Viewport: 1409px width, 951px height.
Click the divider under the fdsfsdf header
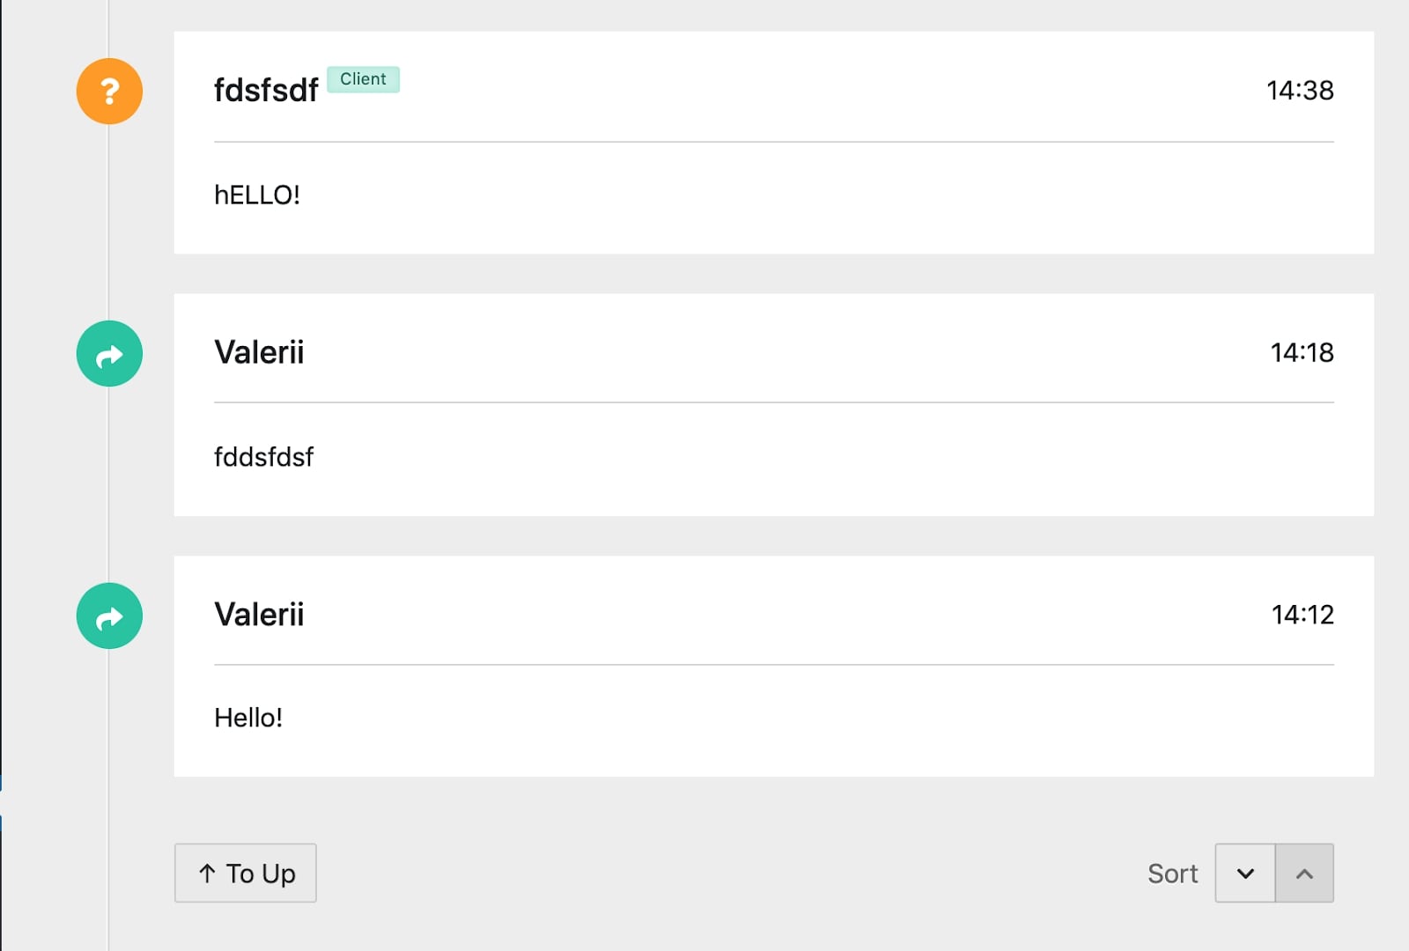[x=774, y=142]
